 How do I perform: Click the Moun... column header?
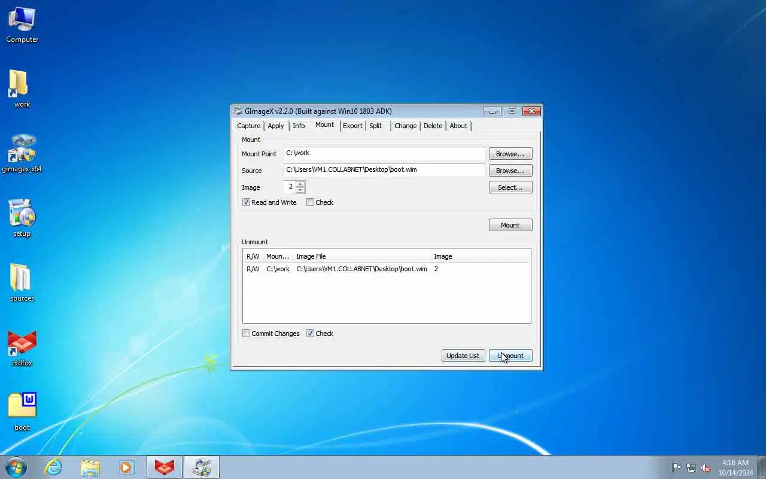pyautogui.click(x=278, y=256)
